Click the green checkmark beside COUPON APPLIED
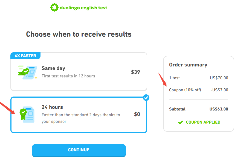246x166 pixels. (180, 122)
